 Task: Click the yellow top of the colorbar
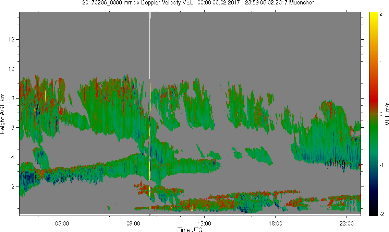(373, 15)
